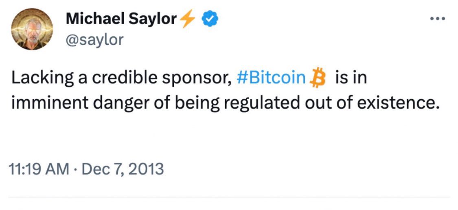
Task: Open the #Bitcoin hashtag link
Action: coord(270,78)
